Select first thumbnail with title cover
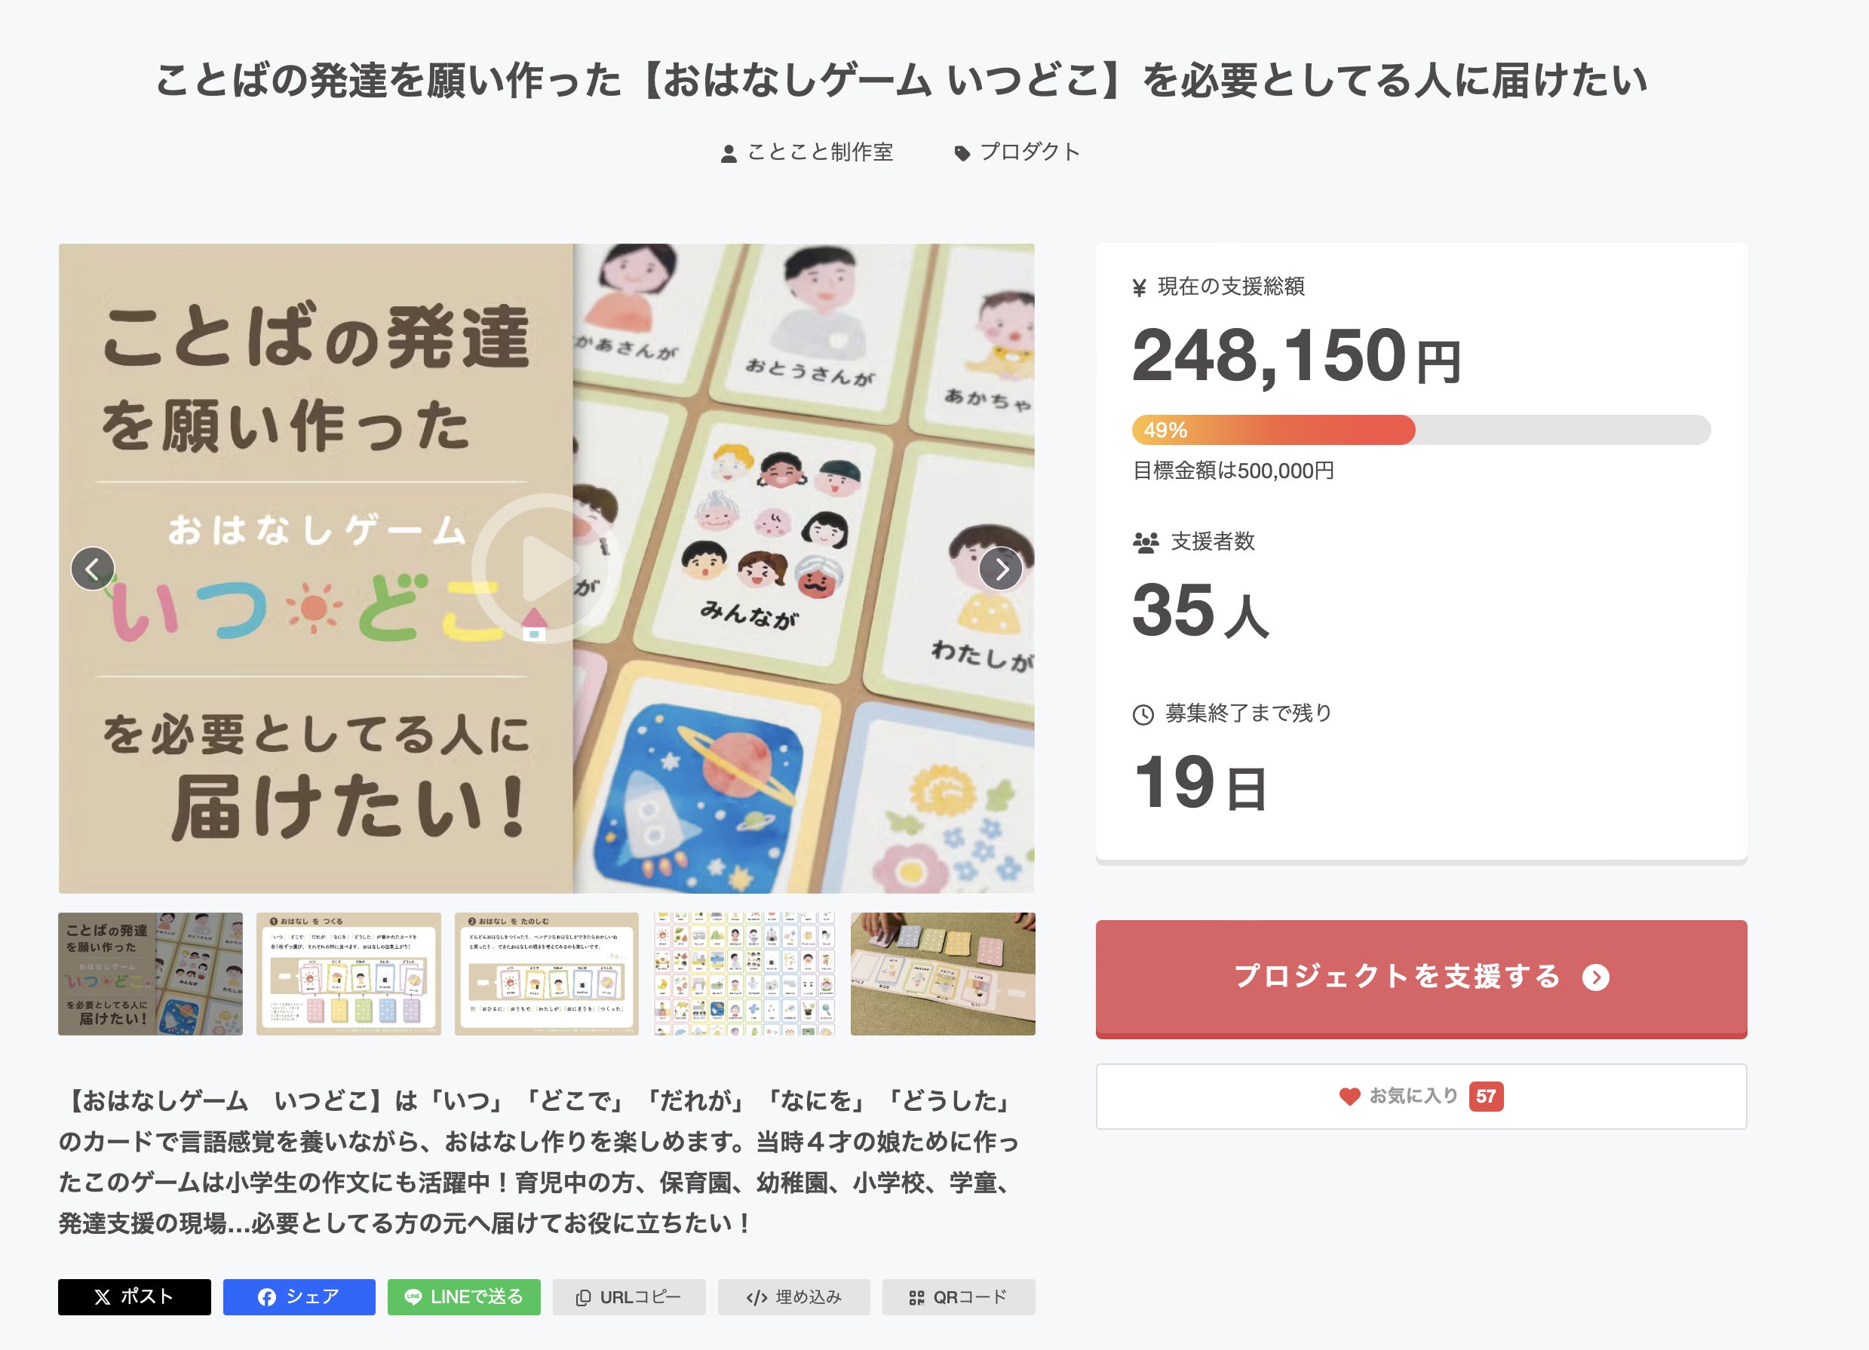The image size is (1869, 1350). pyautogui.click(x=151, y=974)
